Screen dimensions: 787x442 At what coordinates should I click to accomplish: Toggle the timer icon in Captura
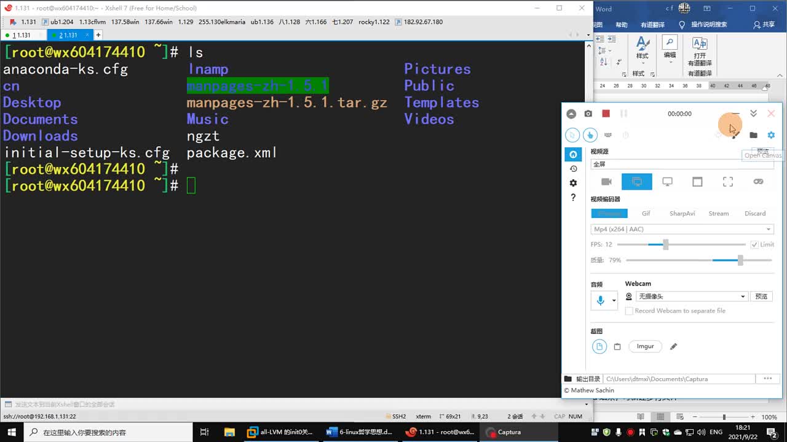[625, 135]
